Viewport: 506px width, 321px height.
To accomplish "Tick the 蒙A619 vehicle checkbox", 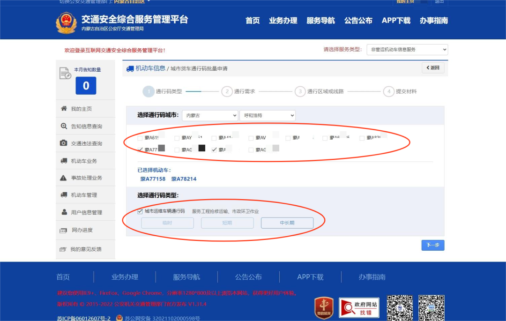I will pyautogui.click(x=140, y=138).
